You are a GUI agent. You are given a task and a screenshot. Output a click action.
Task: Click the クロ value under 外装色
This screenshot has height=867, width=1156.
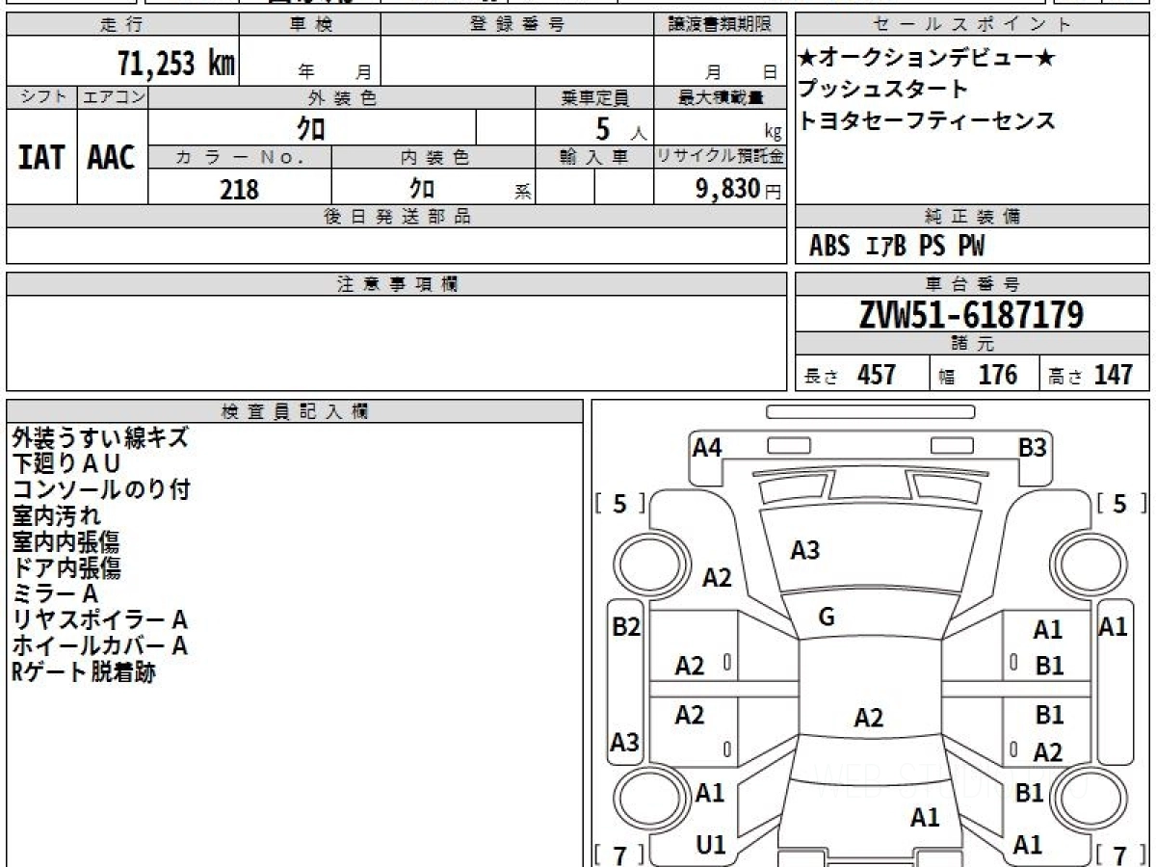[x=311, y=128]
